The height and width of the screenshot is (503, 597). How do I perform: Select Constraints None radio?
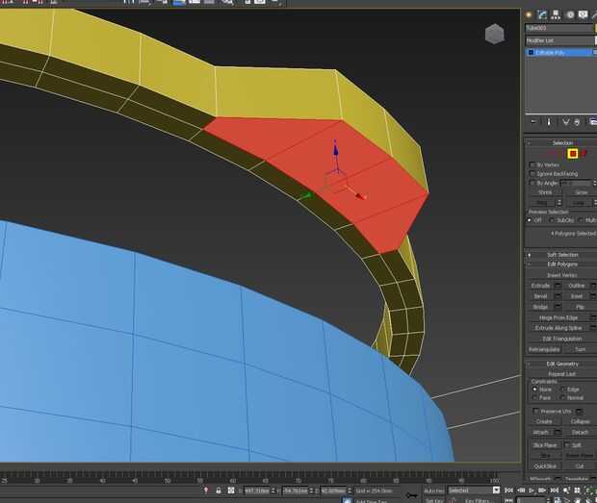[x=534, y=390]
